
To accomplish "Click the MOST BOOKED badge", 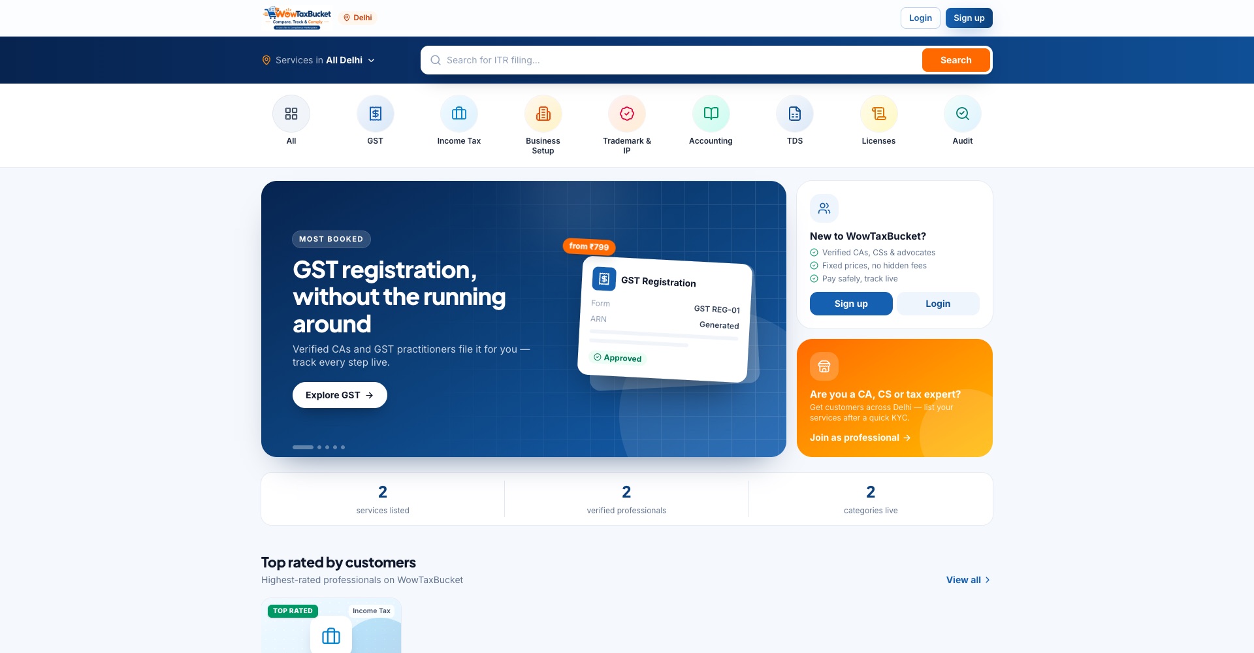I will [x=331, y=239].
